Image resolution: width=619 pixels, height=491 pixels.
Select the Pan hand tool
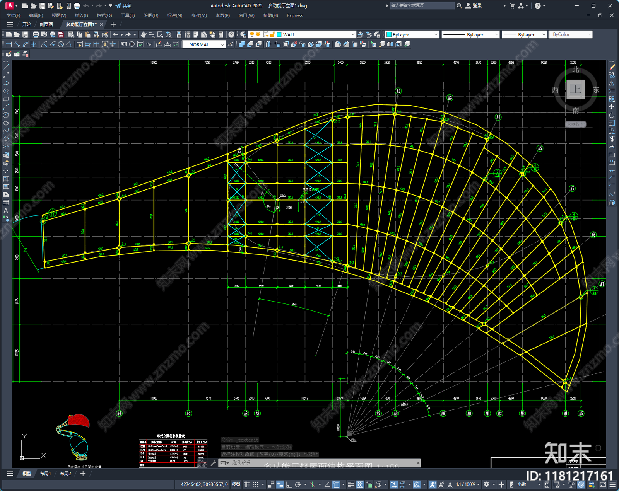click(144, 34)
